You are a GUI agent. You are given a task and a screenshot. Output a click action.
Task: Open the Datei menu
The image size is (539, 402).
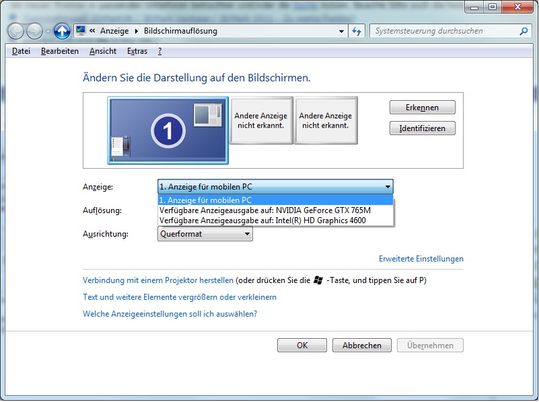click(x=21, y=51)
